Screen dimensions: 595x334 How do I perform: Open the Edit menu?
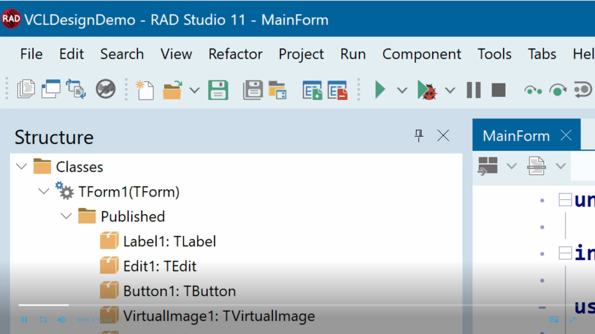pyautogui.click(x=71, y=54)
